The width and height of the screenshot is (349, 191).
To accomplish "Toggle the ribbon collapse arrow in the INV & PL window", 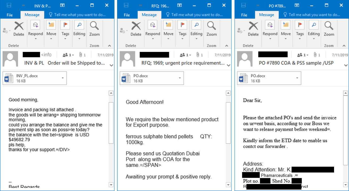I will pyautogui.click(x=109, y=45).
